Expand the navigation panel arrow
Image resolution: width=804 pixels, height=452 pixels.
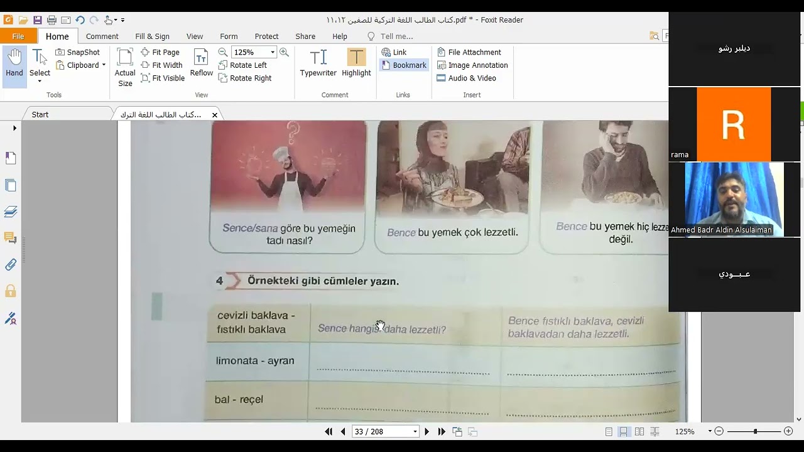[x=14, y=128]
